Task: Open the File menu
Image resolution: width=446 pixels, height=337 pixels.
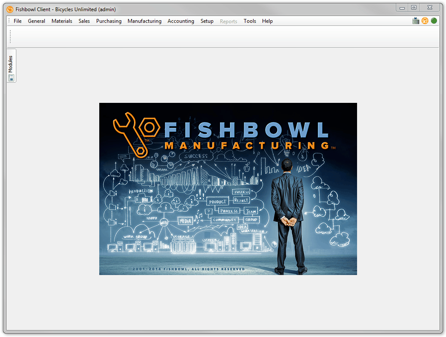Action: point(18,21)
